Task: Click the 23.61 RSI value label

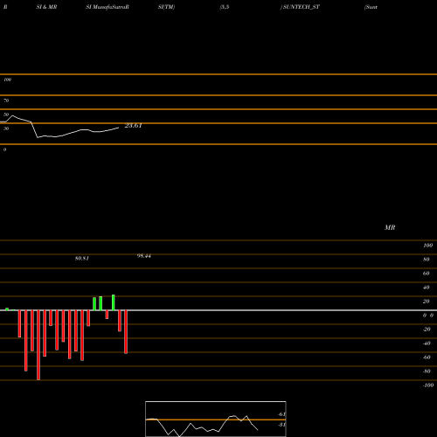Action: point(133,126)
